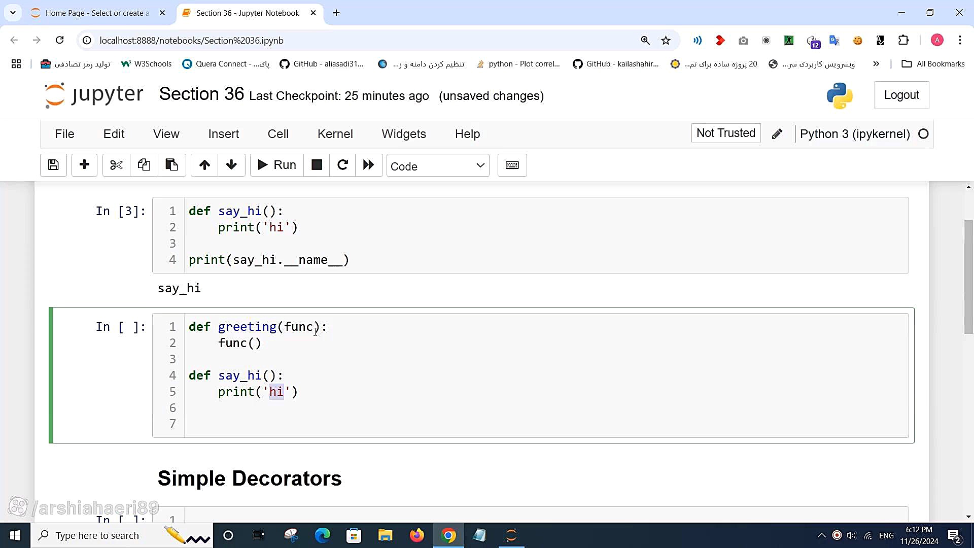Move the selected cell down
Image resolution: width=974 pixels, height=548 pixels.
tap(231, 165)
